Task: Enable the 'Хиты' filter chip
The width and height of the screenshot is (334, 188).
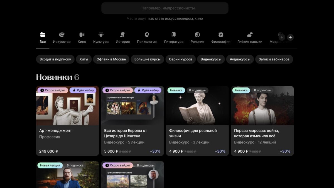Action: 84,59
